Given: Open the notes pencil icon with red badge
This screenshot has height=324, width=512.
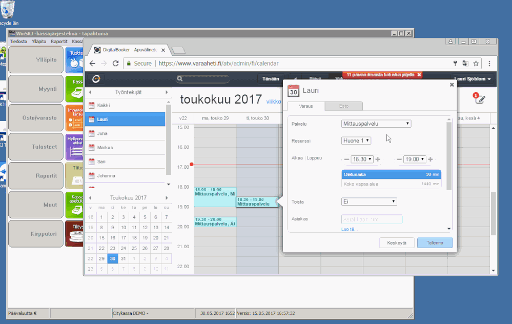Looking at the screenshot, I should (x=480, y=98).
